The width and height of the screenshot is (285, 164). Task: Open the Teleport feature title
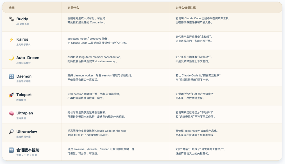24,95
